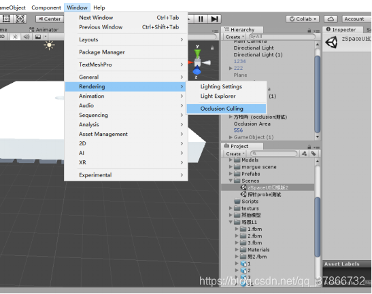Open the Project Create dropdown
Image resolution: width=372 pixels, height=294 pixels.
click(x=235, y=153)
